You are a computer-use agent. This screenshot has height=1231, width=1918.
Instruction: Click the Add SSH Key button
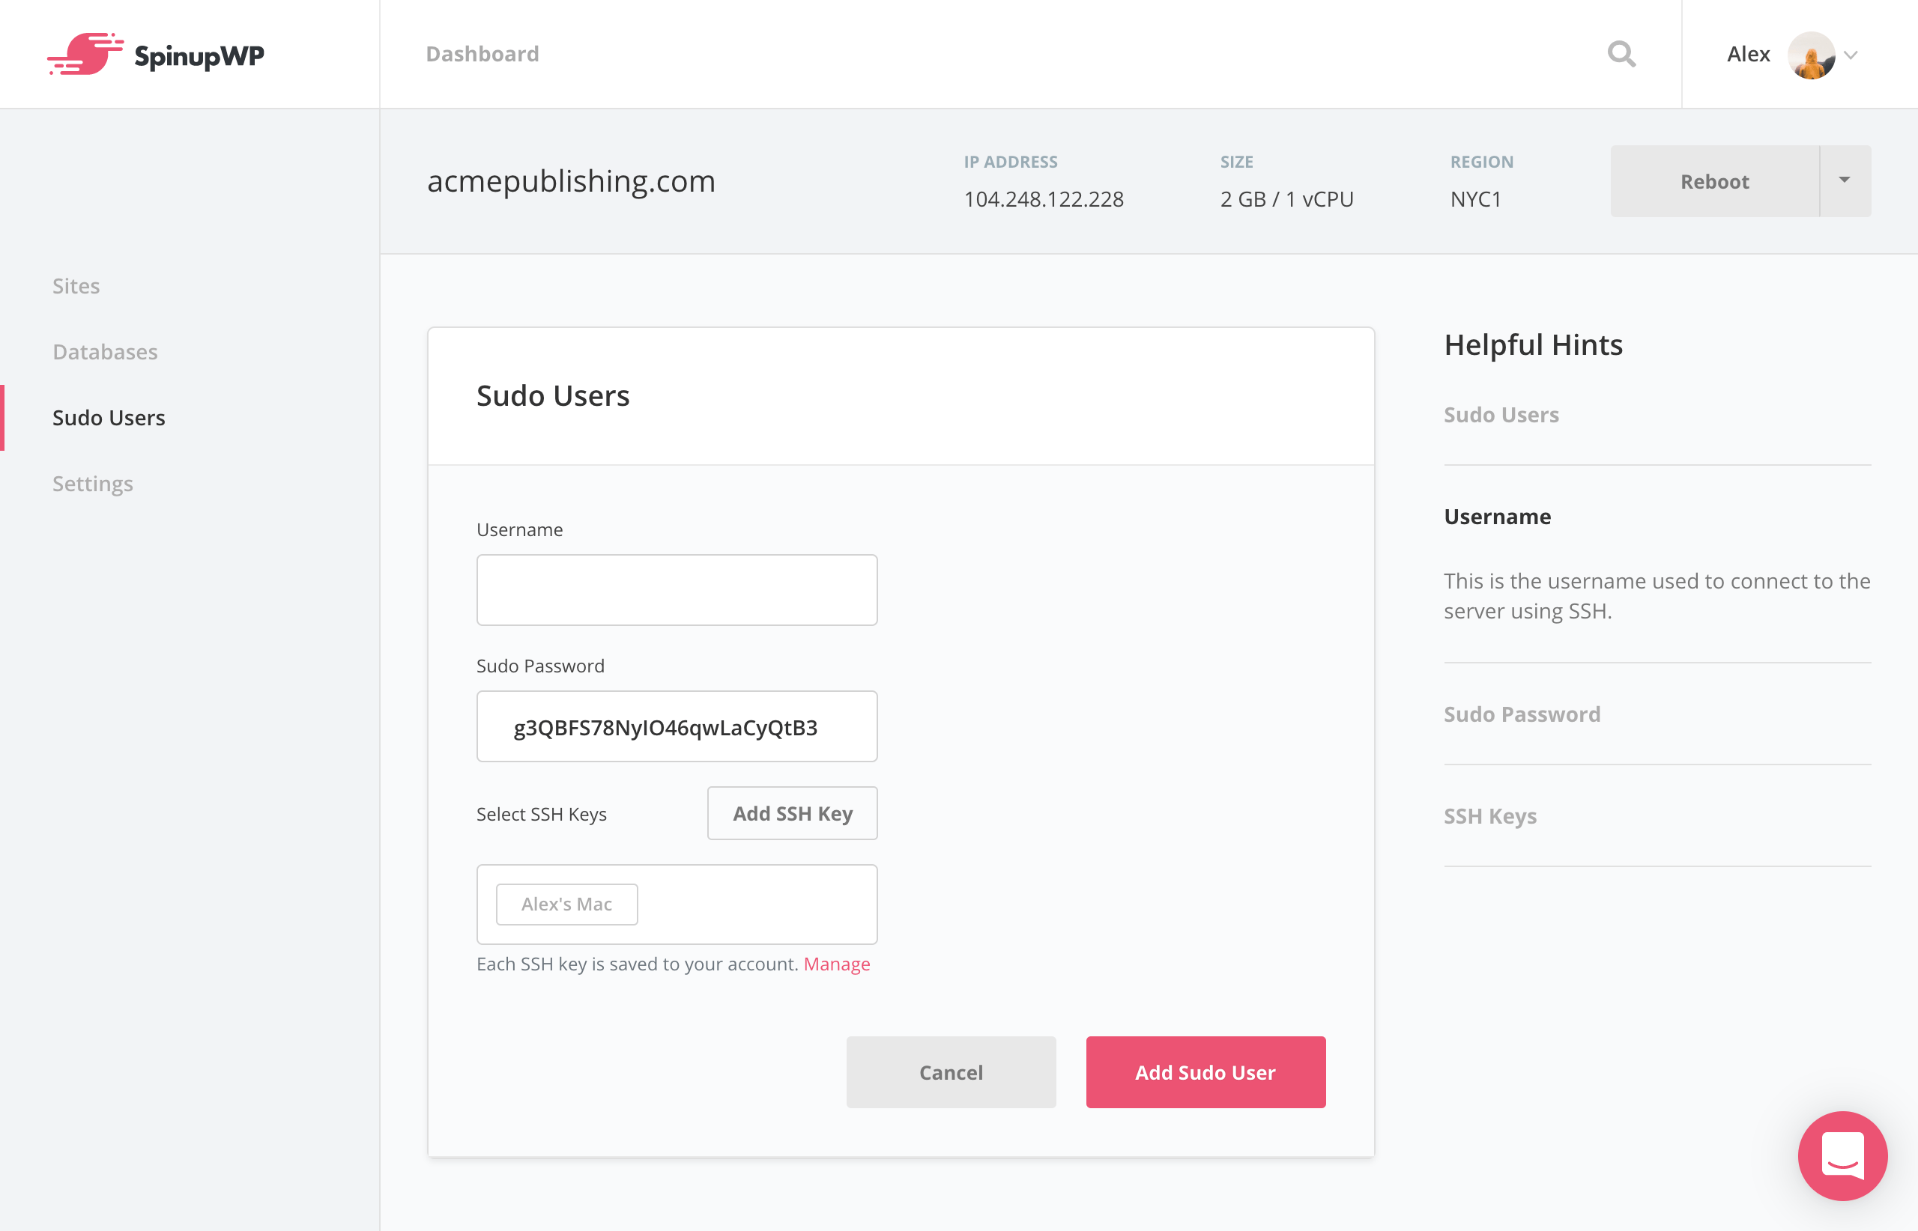point(792,813)
